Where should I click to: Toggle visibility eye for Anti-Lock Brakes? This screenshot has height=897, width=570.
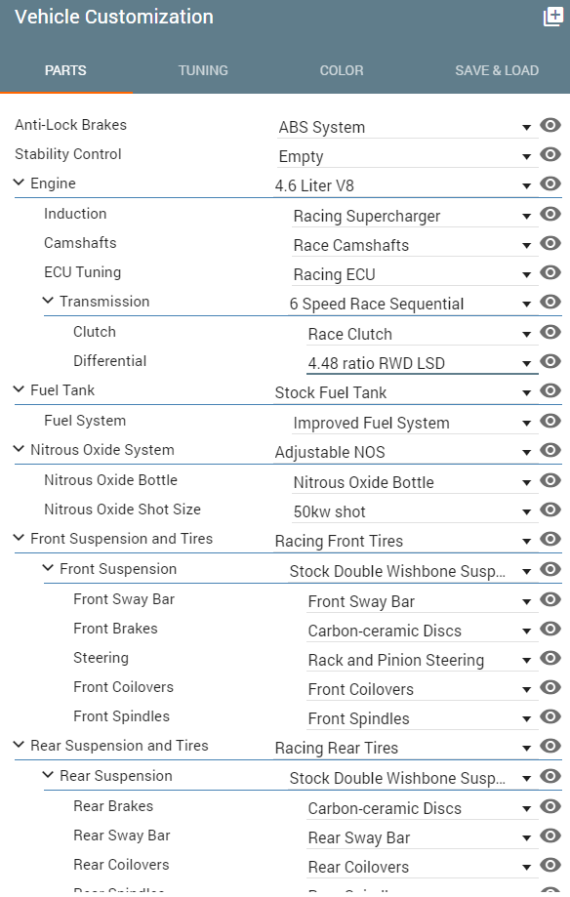[550, 125]
